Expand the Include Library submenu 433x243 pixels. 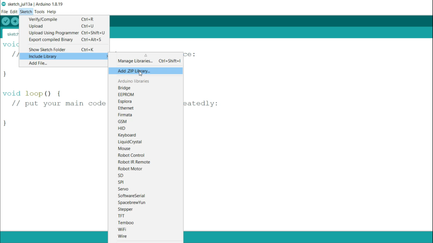coord(64,56)
